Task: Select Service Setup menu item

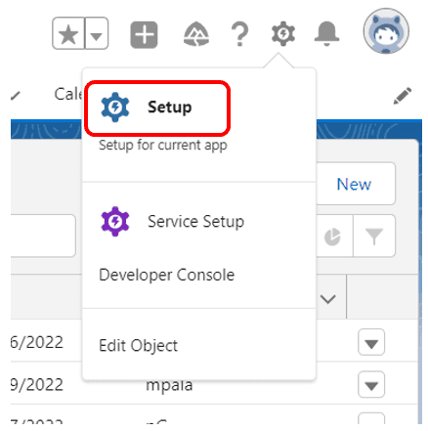Action: [173, 222]
